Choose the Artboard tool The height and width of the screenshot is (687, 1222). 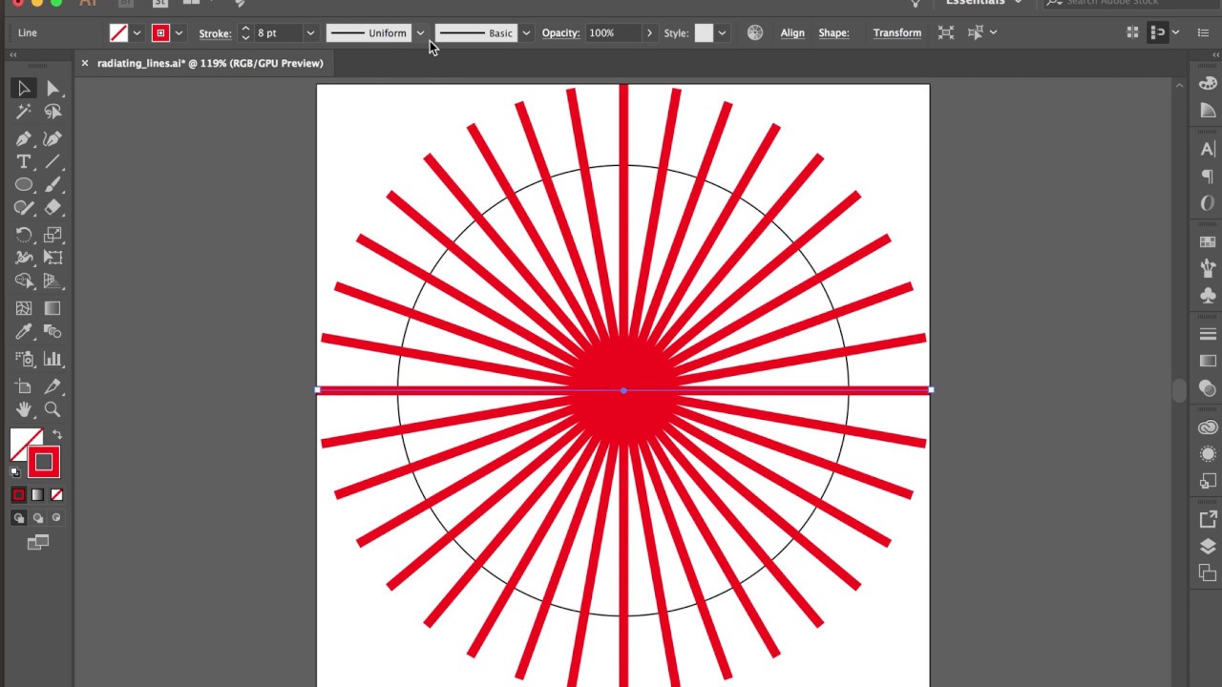tap(24, 386)
